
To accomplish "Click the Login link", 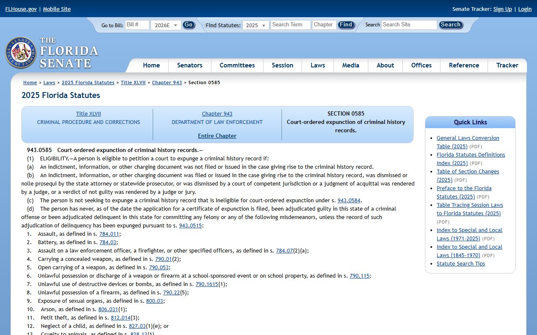I will tap(525, 9).
